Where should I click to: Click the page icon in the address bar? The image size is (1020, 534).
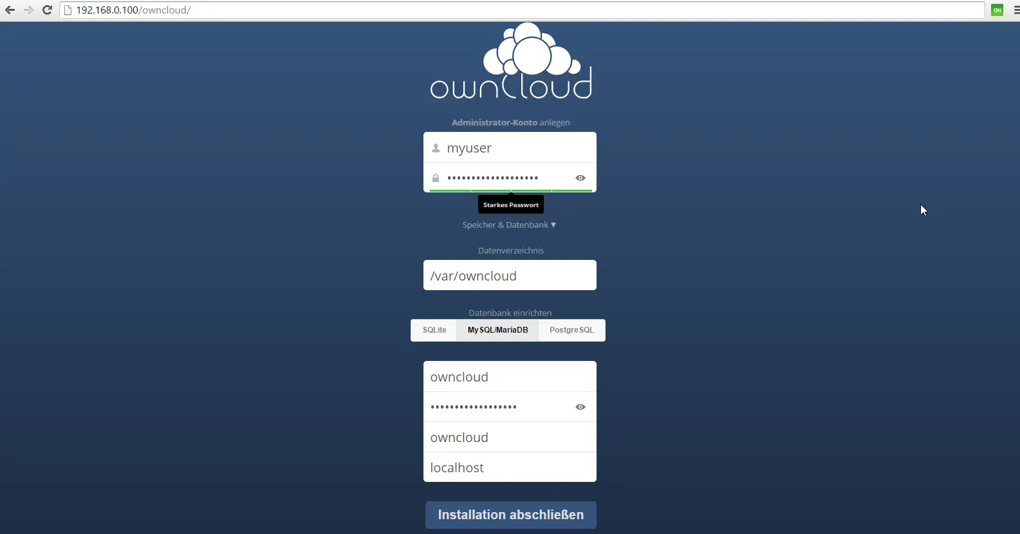pyautogui.click(x=68, y=10)
